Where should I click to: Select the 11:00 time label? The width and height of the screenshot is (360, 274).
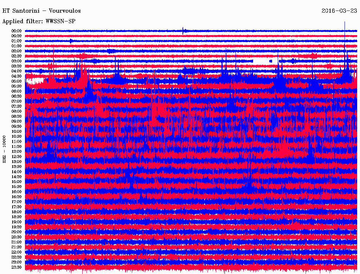17,142
